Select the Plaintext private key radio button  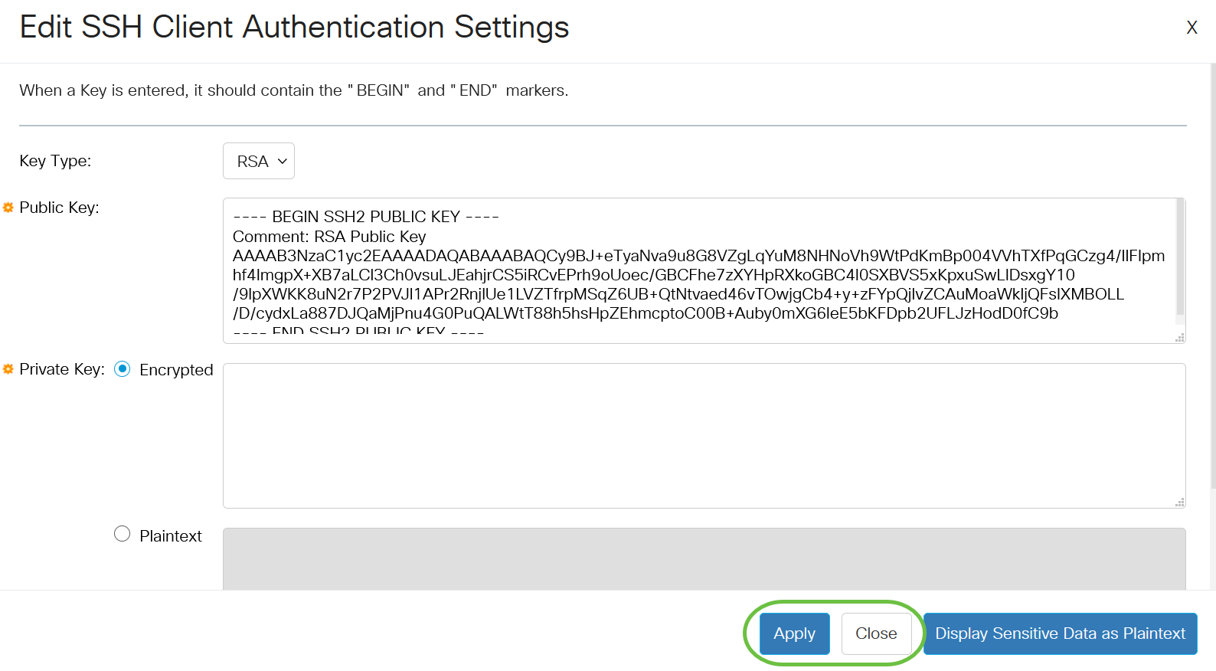coord(122,534)
